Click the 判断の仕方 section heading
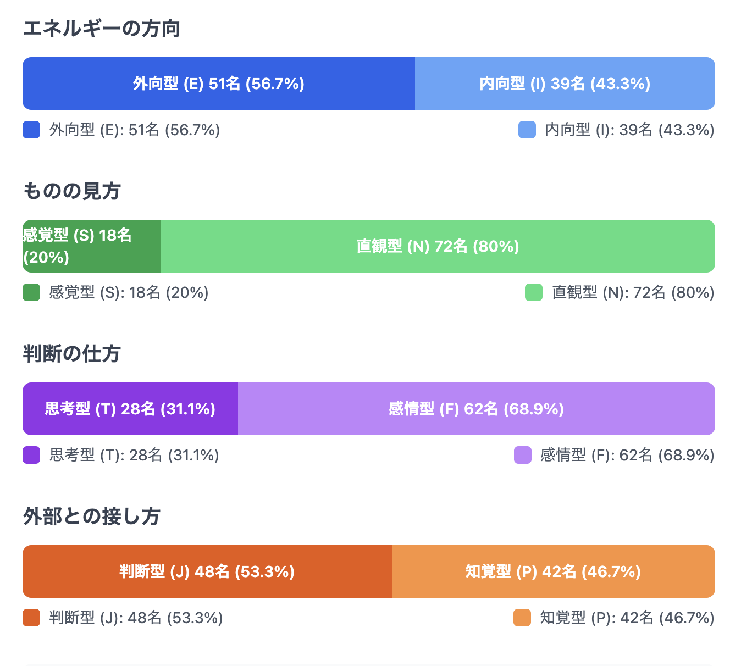This screenshot has width=741, height=666. 72,354
